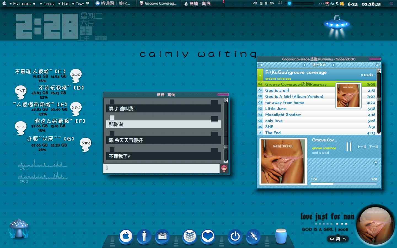Viewport: 397px width, 248px height.
Task: Select track far away from home
Action: [x=316, y=103]
